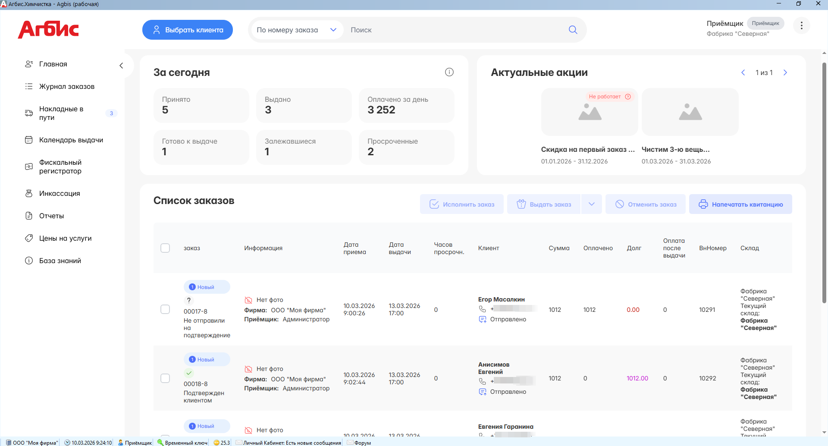
Task: Go to previous promotions page
Action: click(x=743, y=72)
